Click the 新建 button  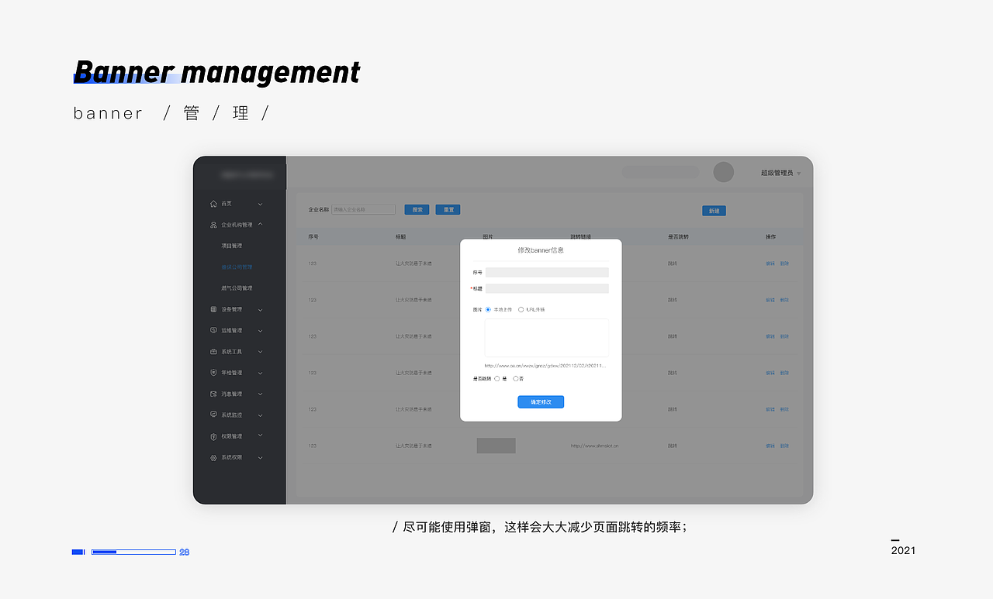tap(714, 211)
